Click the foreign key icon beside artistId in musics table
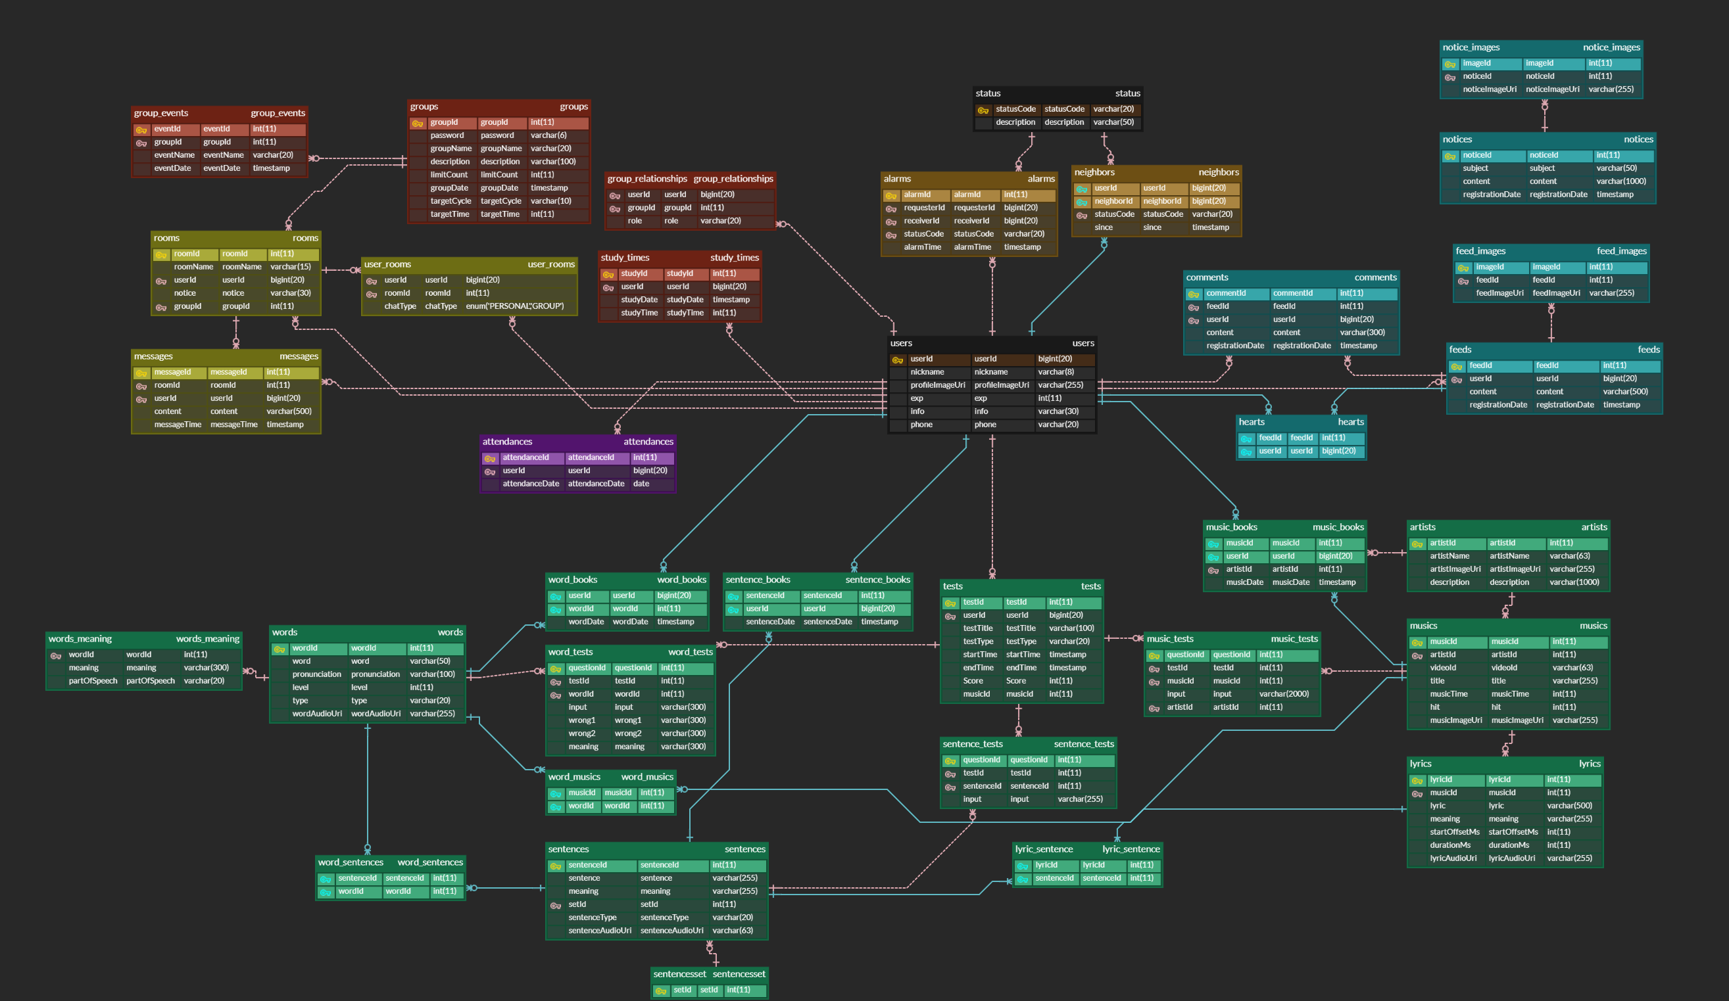 [1417, 656]
